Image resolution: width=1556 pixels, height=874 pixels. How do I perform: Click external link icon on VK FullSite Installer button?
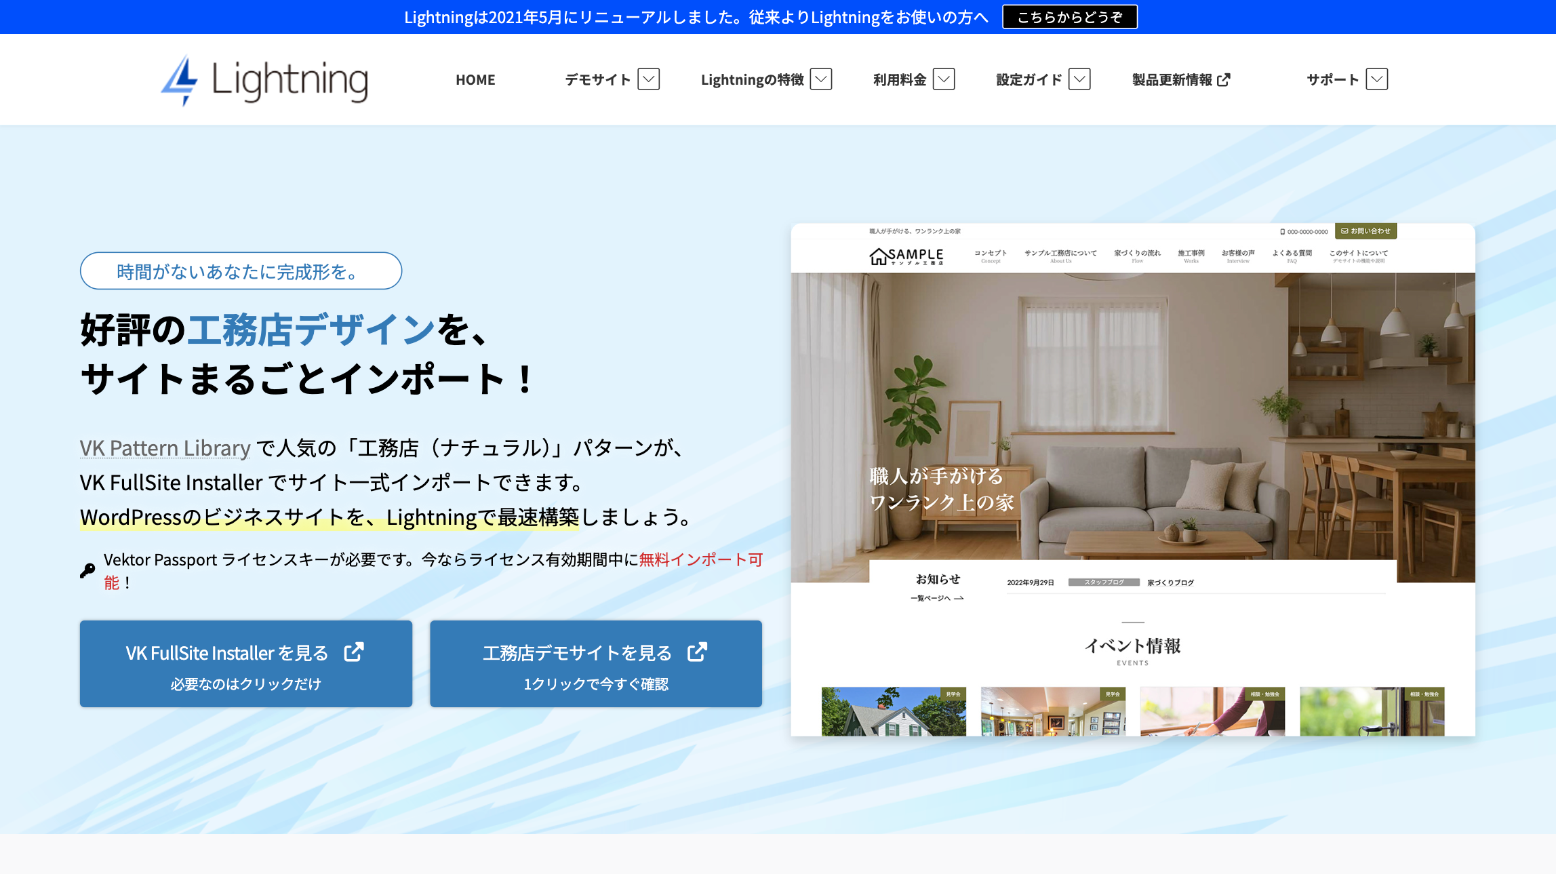click(x=354, y=652)
